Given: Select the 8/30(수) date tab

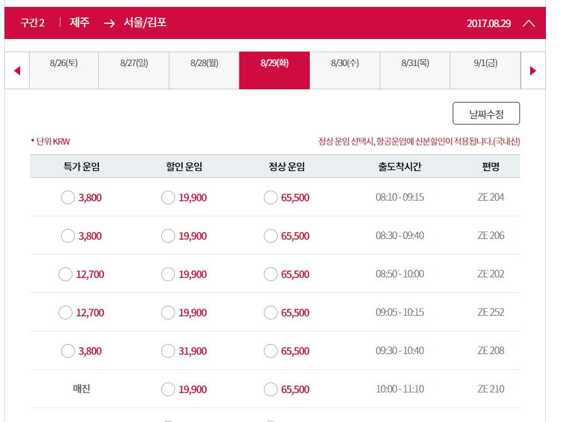Looking at the screenshot, I should pos(344,63).
